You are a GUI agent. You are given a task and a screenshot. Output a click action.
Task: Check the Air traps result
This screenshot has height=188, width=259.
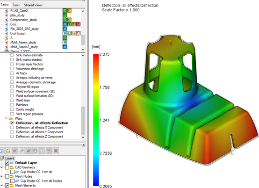pyautogui.click(x=12, y=73)
